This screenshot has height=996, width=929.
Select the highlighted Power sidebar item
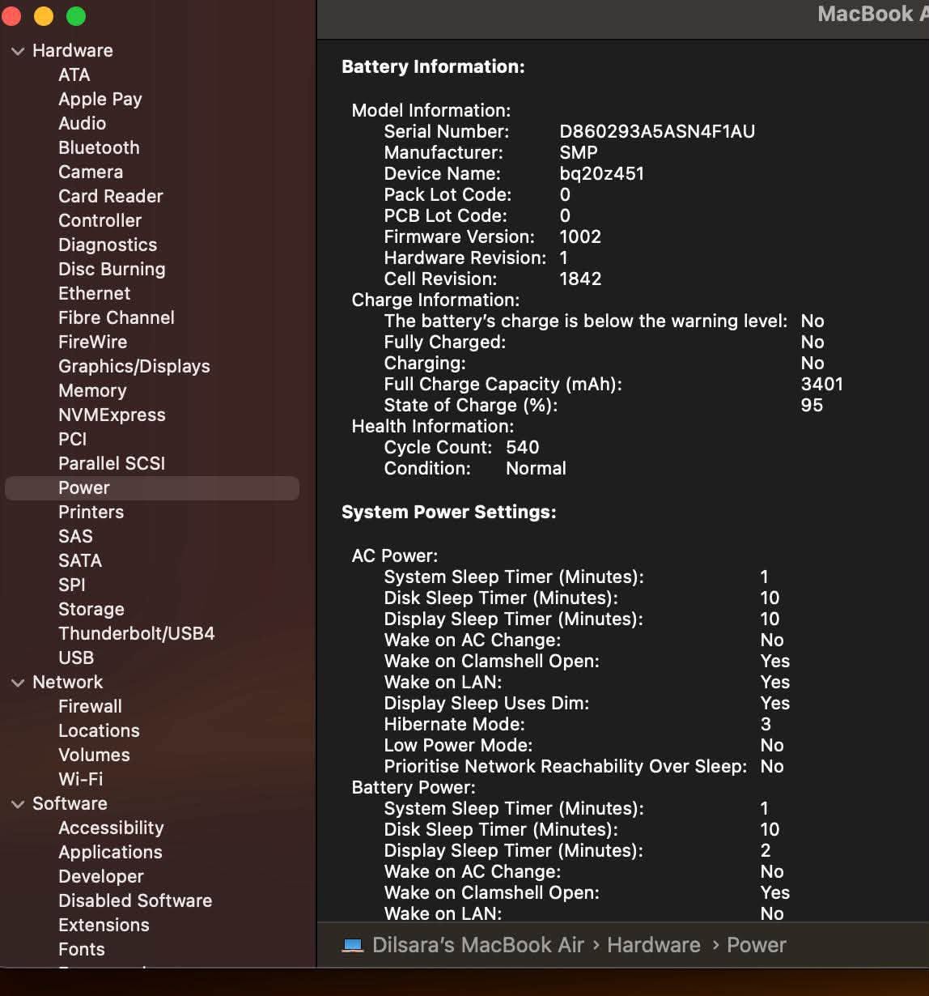152,487
